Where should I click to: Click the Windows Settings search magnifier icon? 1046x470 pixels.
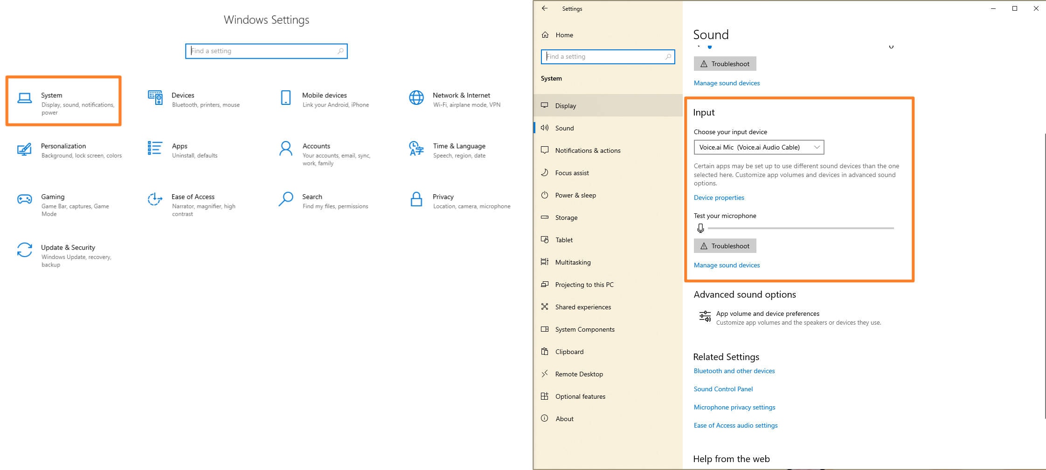340,51
